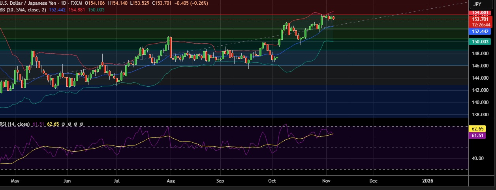Click the May label on time axis
Image resolution: width=496 pixels, height=190 pixels.
point(15,181)
